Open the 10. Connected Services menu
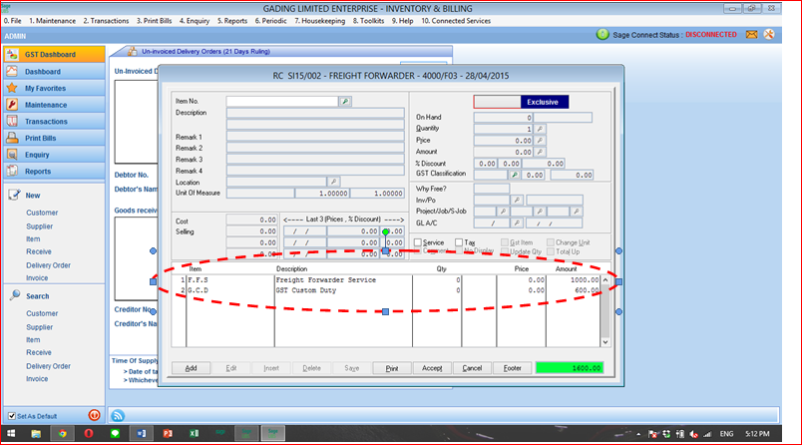 pos(456,21)
